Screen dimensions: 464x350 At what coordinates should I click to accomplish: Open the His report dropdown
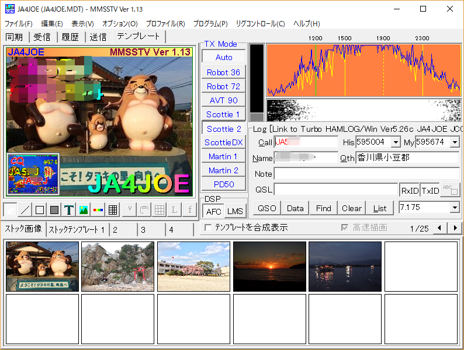[x=396, y=142]
